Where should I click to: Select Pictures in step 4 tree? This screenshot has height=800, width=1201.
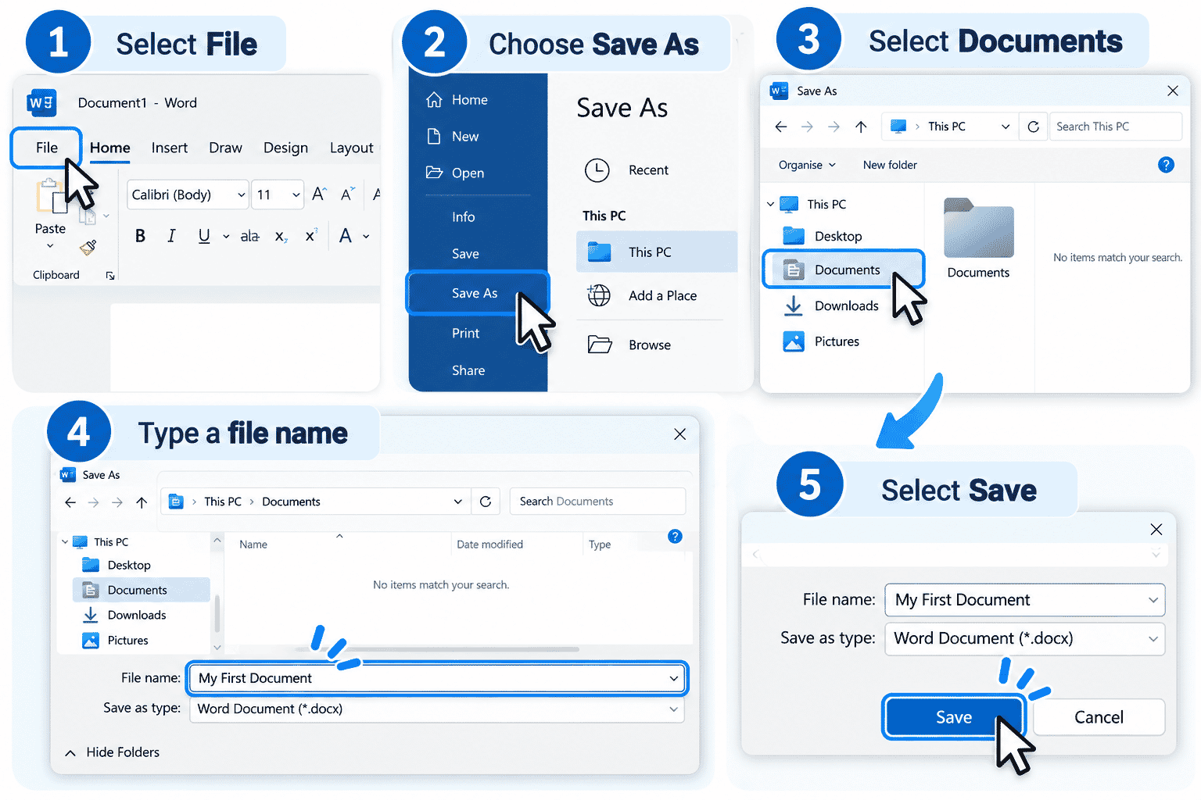(116, 641)
